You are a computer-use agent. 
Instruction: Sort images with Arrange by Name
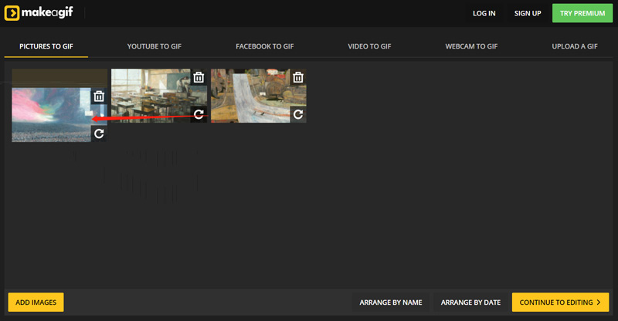391,302
